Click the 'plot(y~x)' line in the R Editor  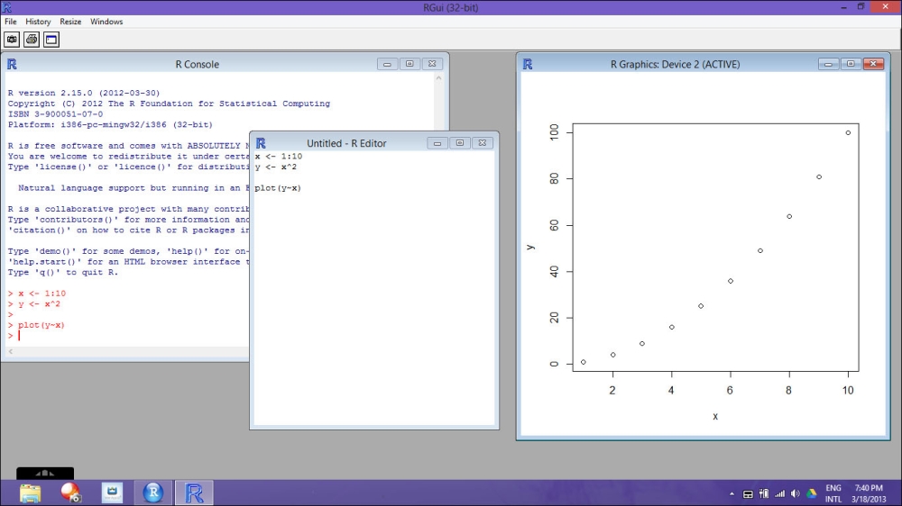(278, 188)
